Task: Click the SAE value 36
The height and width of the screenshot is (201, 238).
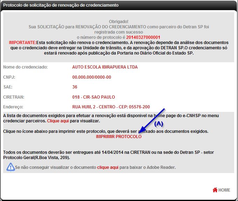Action: [75, 87]
